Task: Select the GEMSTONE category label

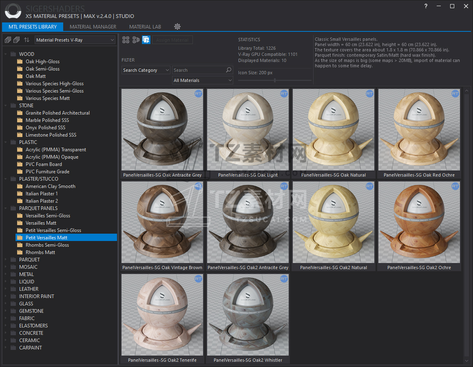Action: coord(31,311)
